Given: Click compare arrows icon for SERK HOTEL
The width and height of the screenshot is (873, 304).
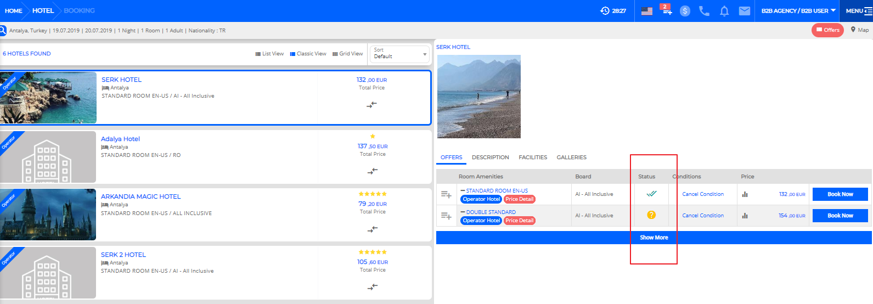Looking at the screenshot, I should pos(371,104).
